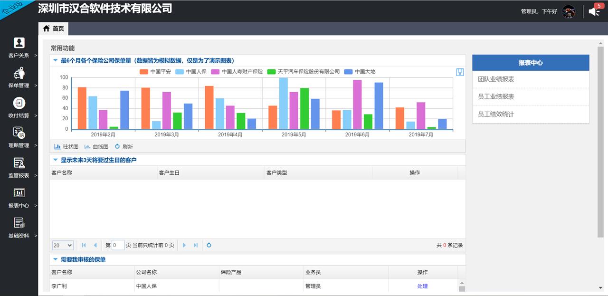Toggle the 中国平安 legend series

point(155,72)
